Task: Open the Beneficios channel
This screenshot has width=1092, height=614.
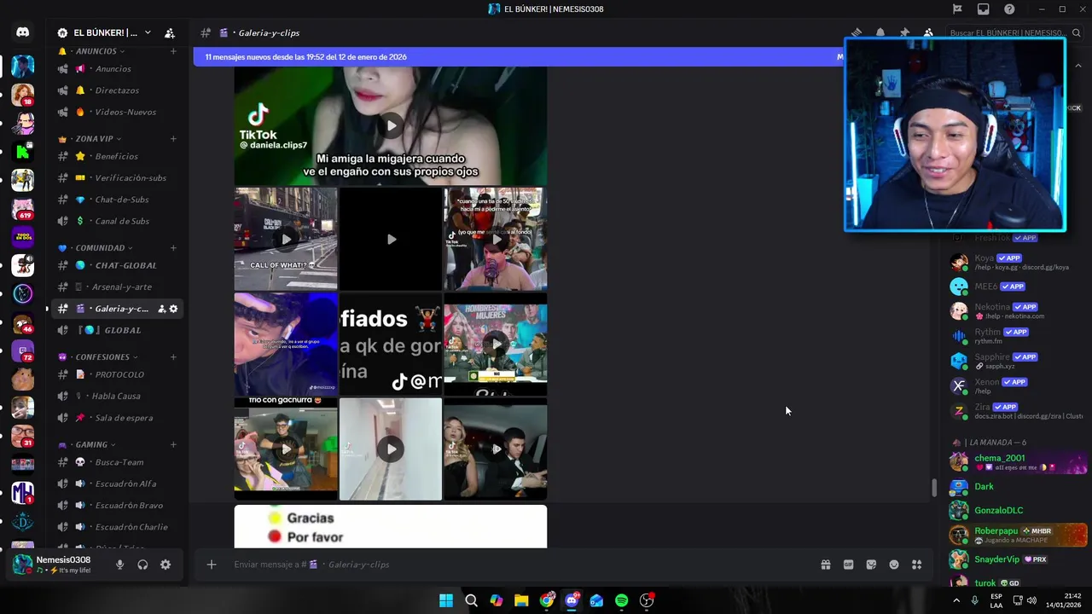Action: pos(117,156)
